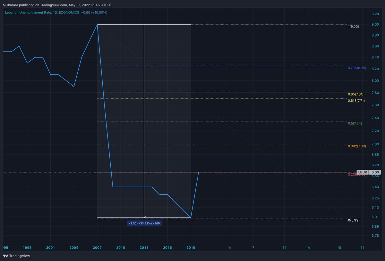Click the 9.20 price axis label
385x261 pixels.
tap(375, 14)
